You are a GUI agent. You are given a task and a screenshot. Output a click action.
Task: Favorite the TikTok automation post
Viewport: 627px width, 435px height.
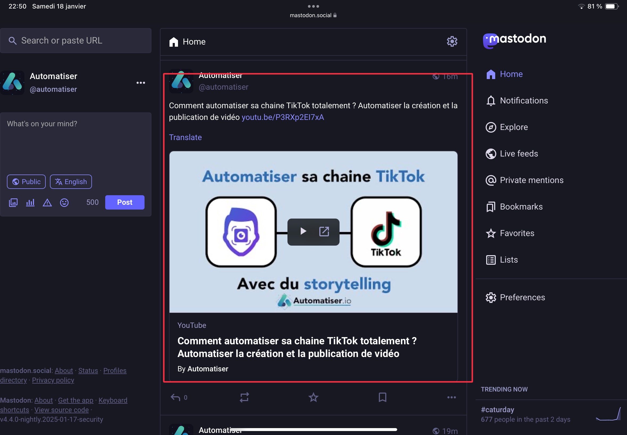pyautogui.click(x=313, y=397)
